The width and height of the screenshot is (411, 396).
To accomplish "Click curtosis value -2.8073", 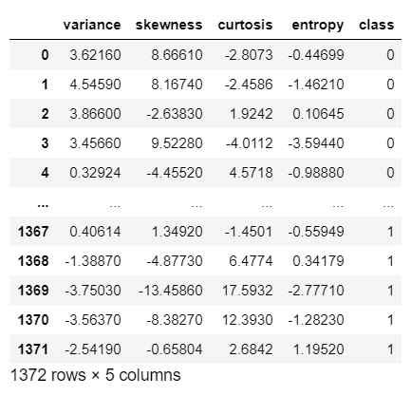I will click(x=249, y=55).
